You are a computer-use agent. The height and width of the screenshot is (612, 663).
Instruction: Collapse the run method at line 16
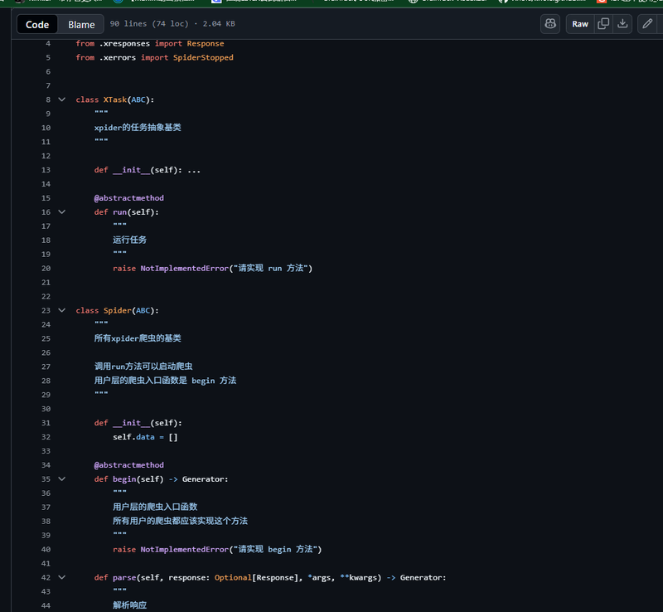61,212
